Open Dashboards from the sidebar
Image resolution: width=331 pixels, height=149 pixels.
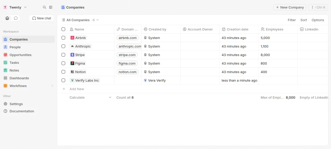tap(28, 78)
